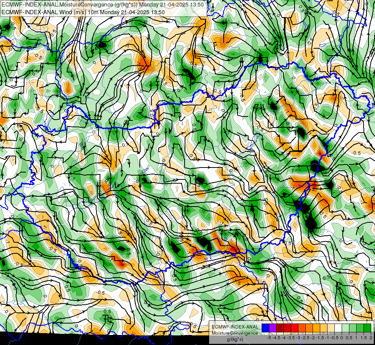375x345 pixels.
Task: Click the Wind (m/s) 10m title line
Action: tap(83, 12)
